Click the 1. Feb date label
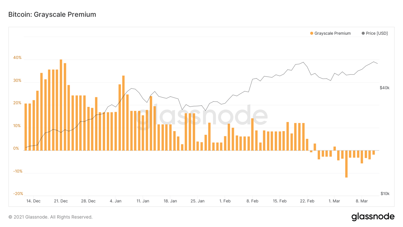This screenshot has width=403, height=227. 225,201
